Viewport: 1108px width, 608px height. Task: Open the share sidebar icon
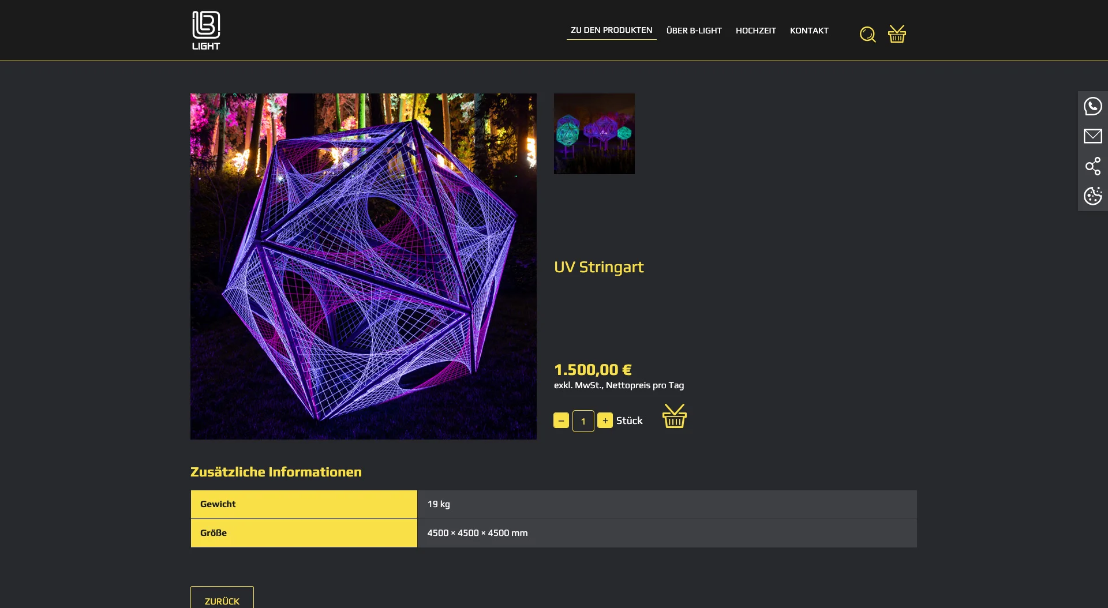pos(1092,166)
